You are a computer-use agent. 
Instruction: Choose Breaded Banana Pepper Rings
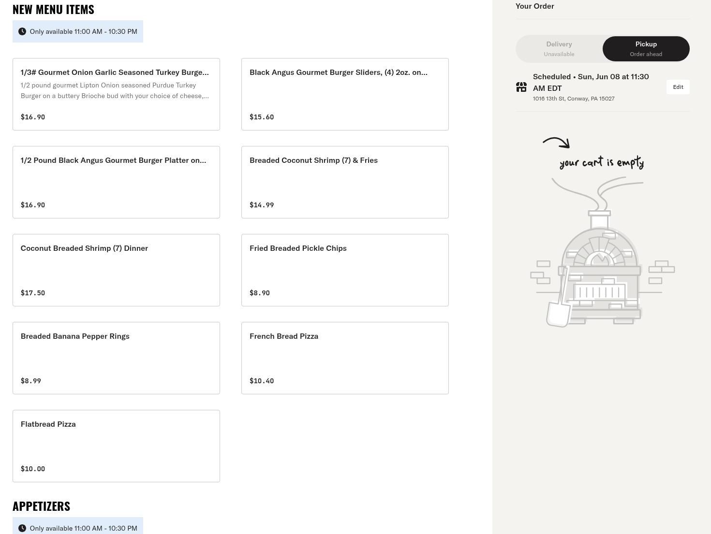click(116, 358)
